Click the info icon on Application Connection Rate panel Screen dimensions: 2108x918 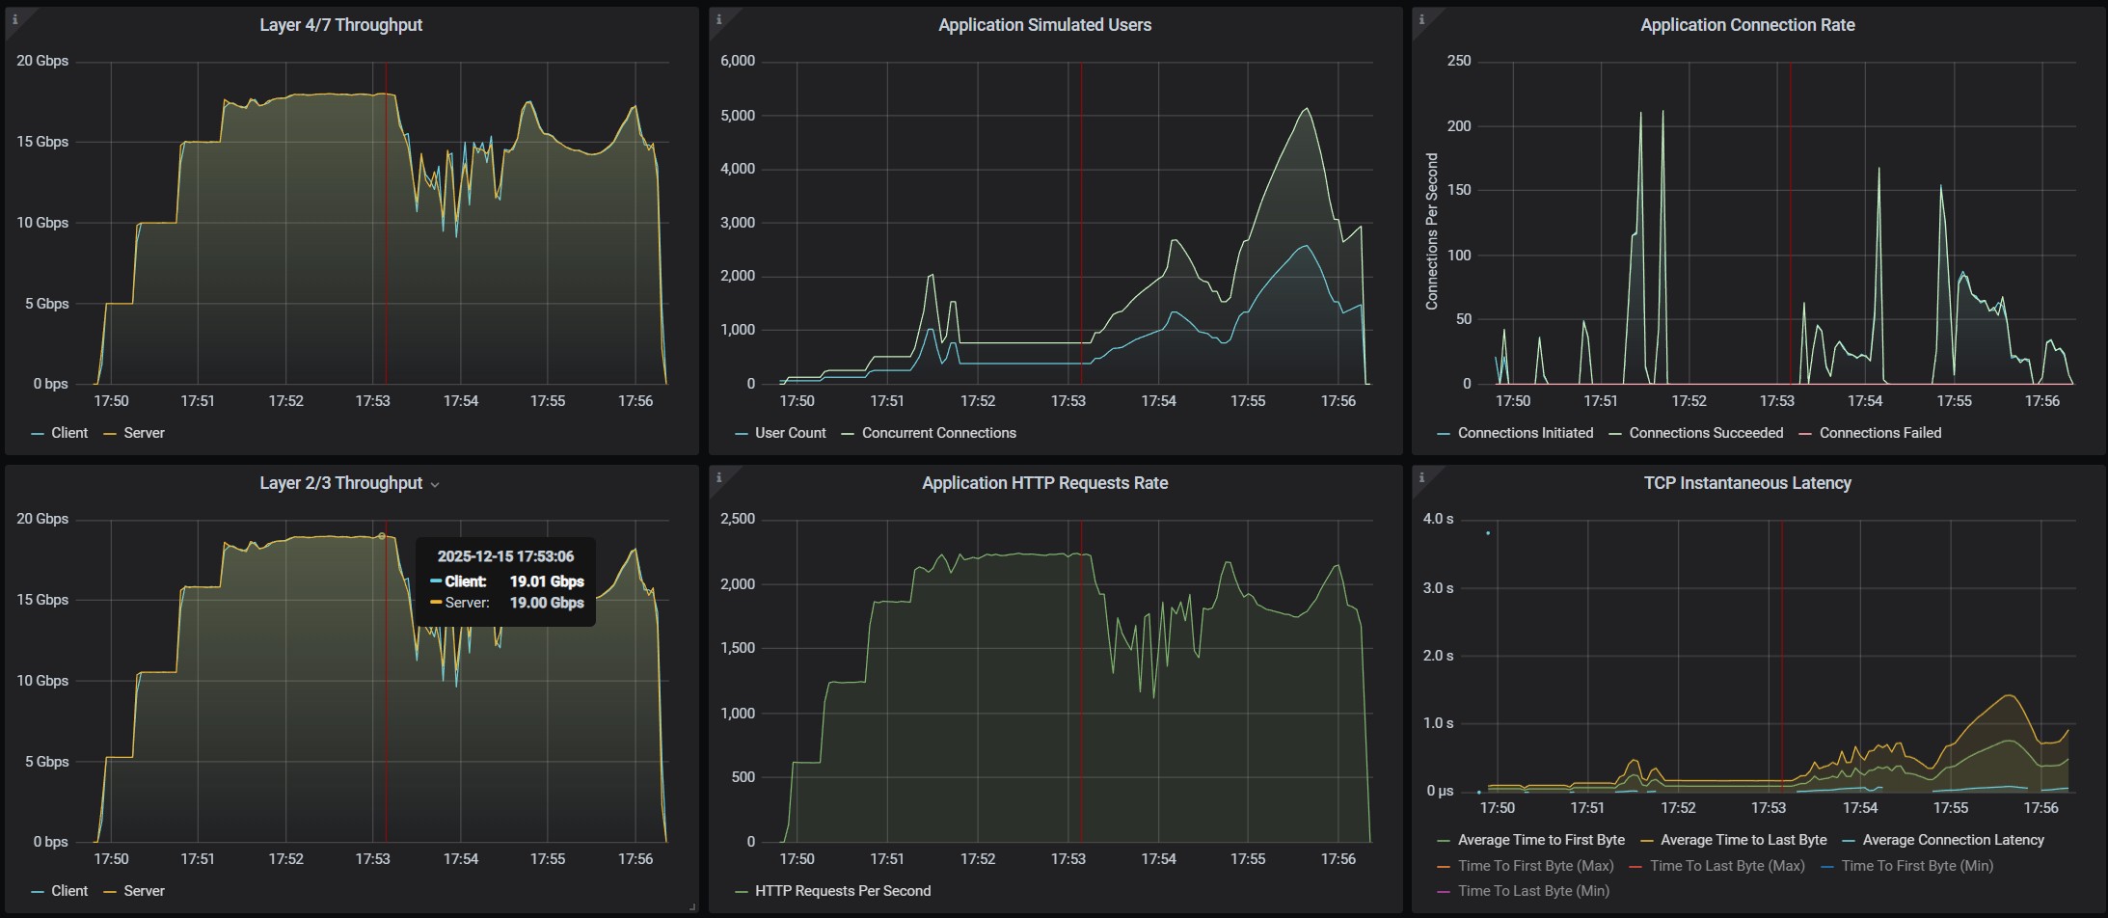click(1421, 19)
